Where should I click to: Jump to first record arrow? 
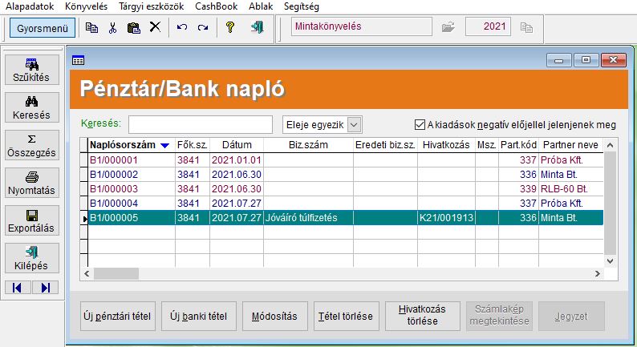18,288
